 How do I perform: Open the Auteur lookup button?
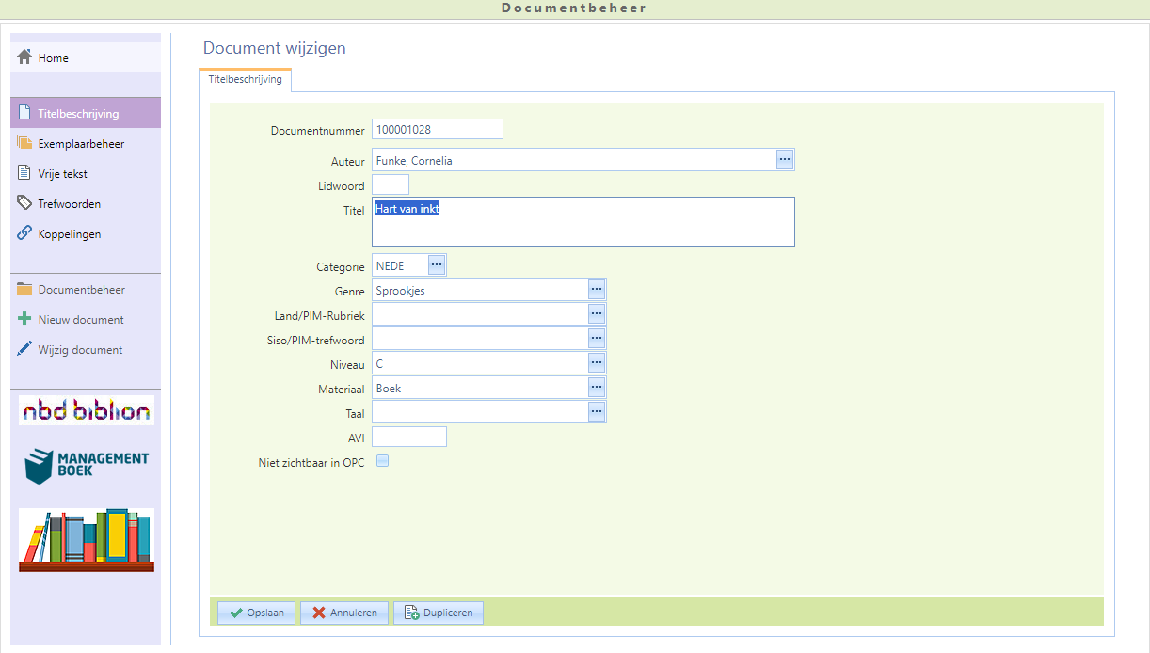(785, 160)
